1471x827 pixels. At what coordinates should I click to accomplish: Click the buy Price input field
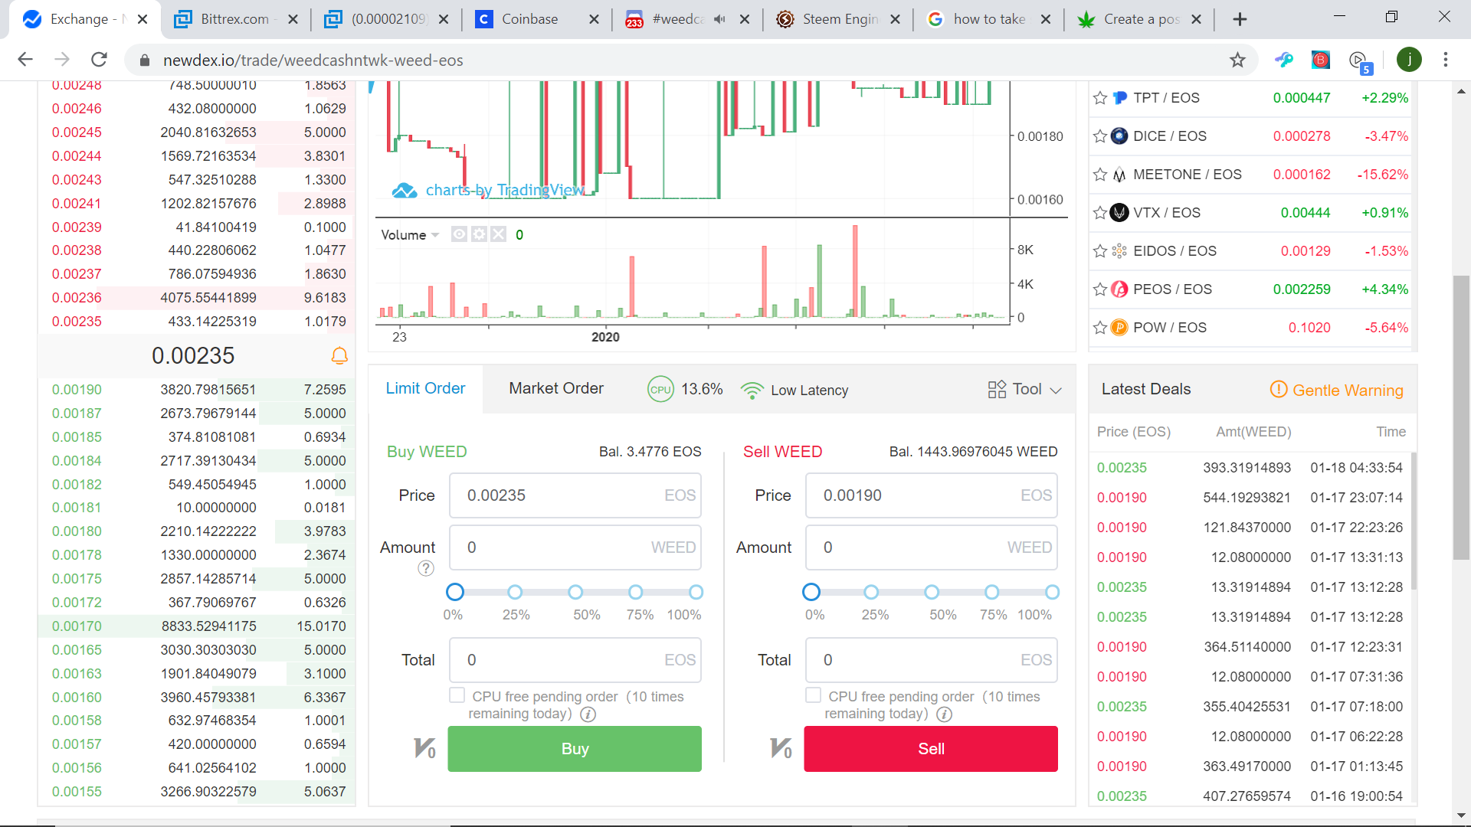pyautogui.click(x=575, y=495)
